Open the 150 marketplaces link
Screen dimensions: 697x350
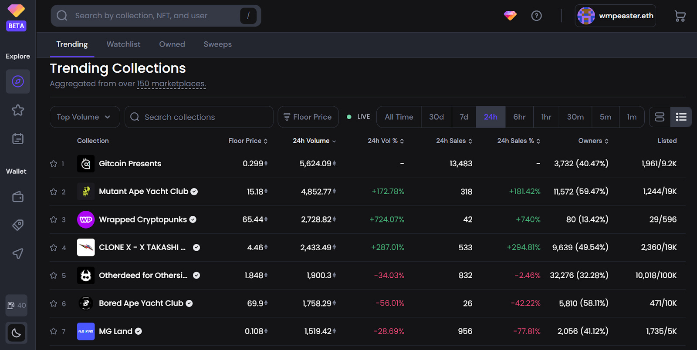pos(171,84)
